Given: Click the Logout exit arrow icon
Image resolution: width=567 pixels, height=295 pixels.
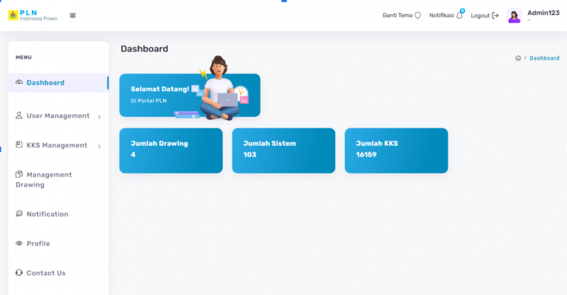Looking at the screenshot, I should click(495, 16).
